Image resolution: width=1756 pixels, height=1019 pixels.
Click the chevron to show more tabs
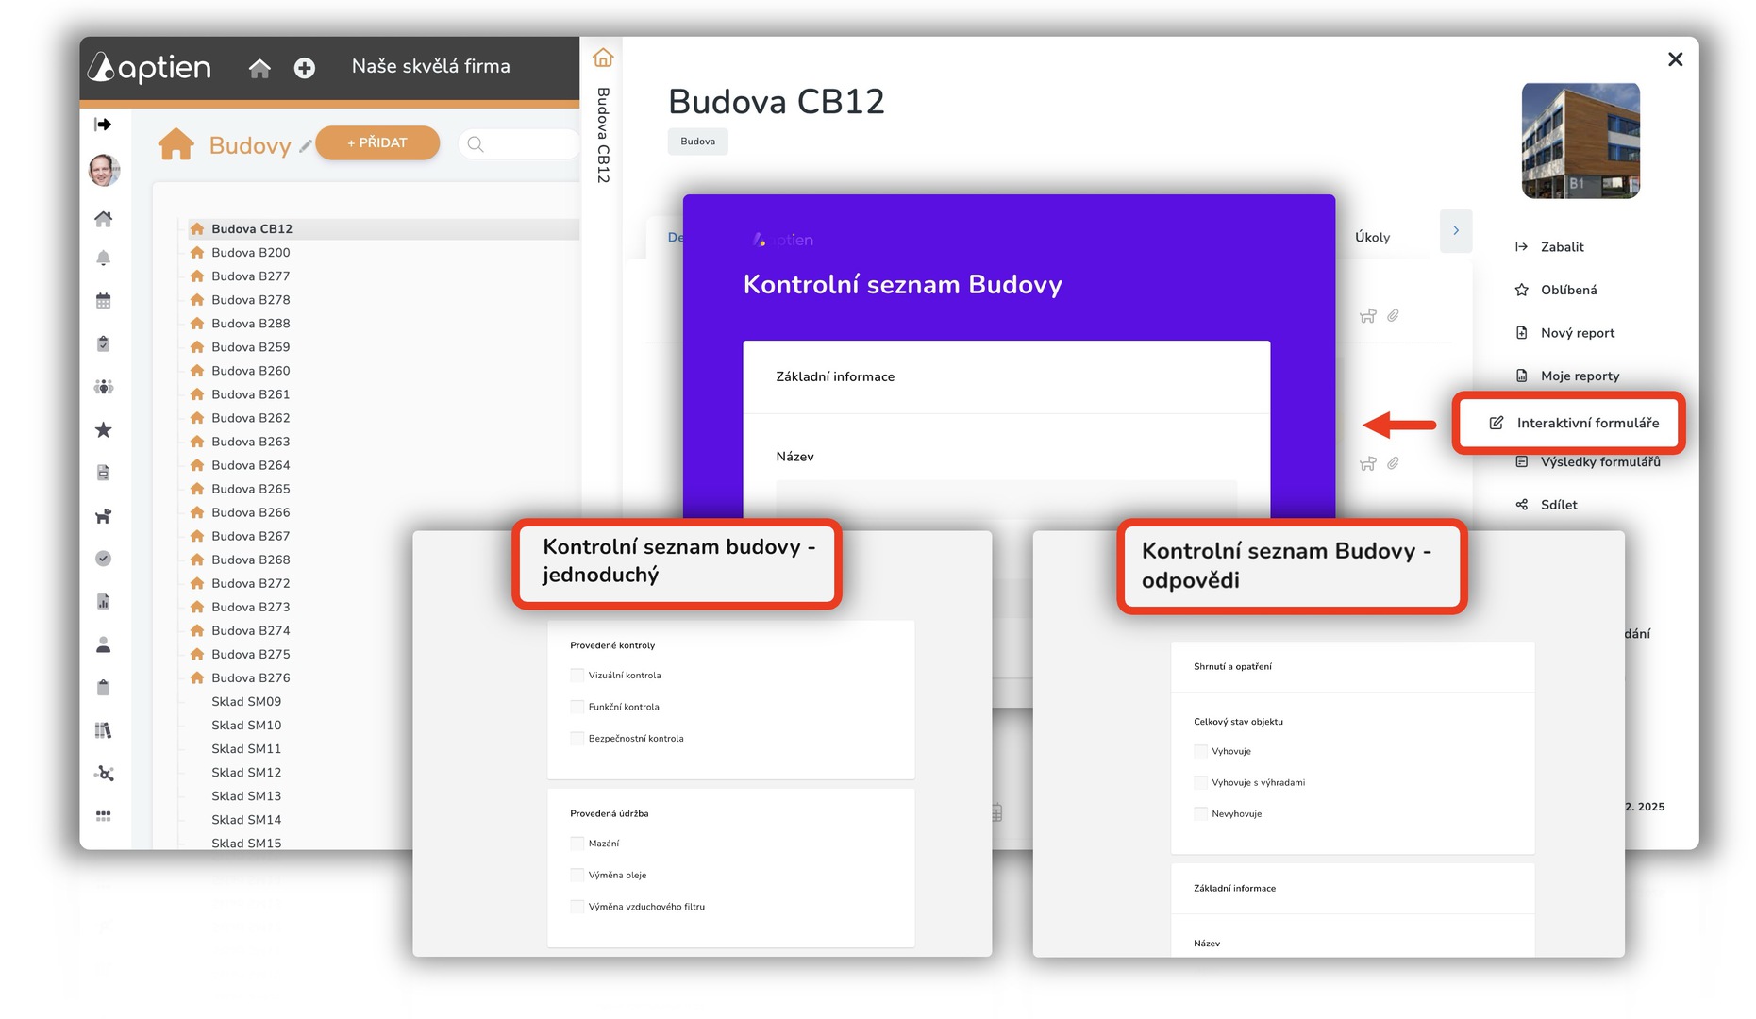(1456, 231)
